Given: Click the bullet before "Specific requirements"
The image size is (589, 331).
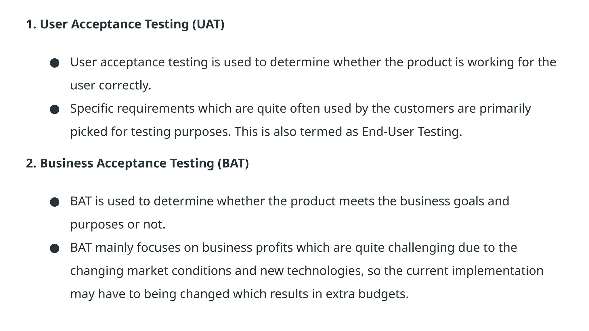Looking at the screenshot, I should [55, 109].
